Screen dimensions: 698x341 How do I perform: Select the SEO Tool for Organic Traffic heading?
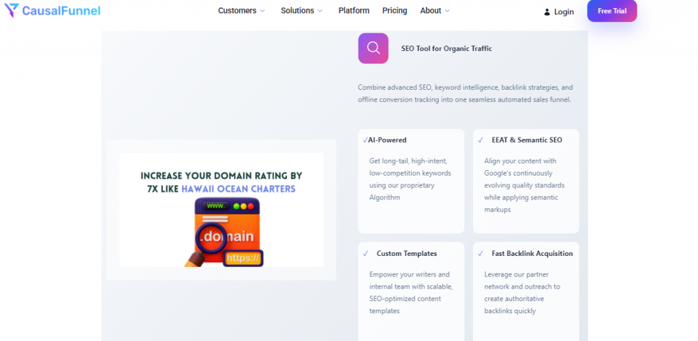pos(446,49)
